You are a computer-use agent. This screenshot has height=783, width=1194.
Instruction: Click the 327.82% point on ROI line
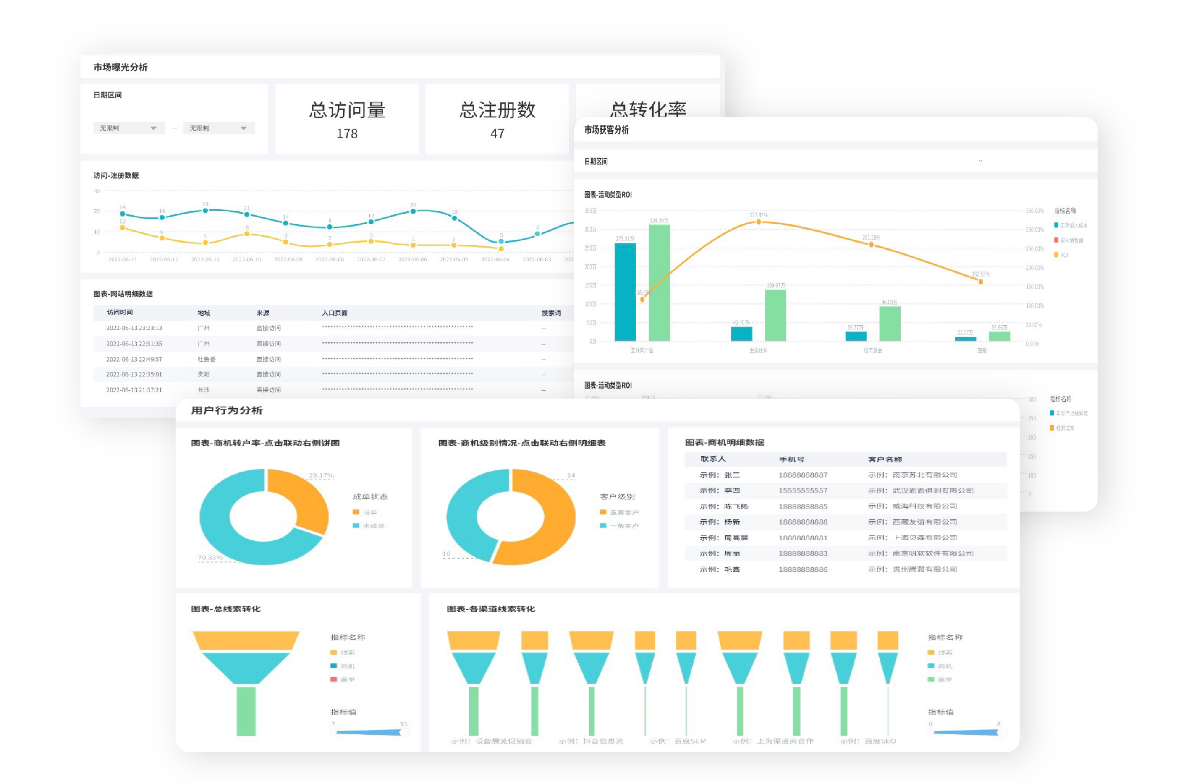(x=759, y=222)
